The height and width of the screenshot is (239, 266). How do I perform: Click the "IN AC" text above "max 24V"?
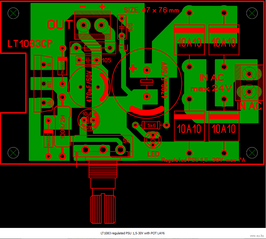212,78
